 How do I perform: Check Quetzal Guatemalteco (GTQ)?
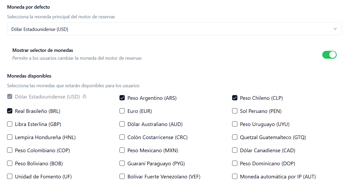235,137
